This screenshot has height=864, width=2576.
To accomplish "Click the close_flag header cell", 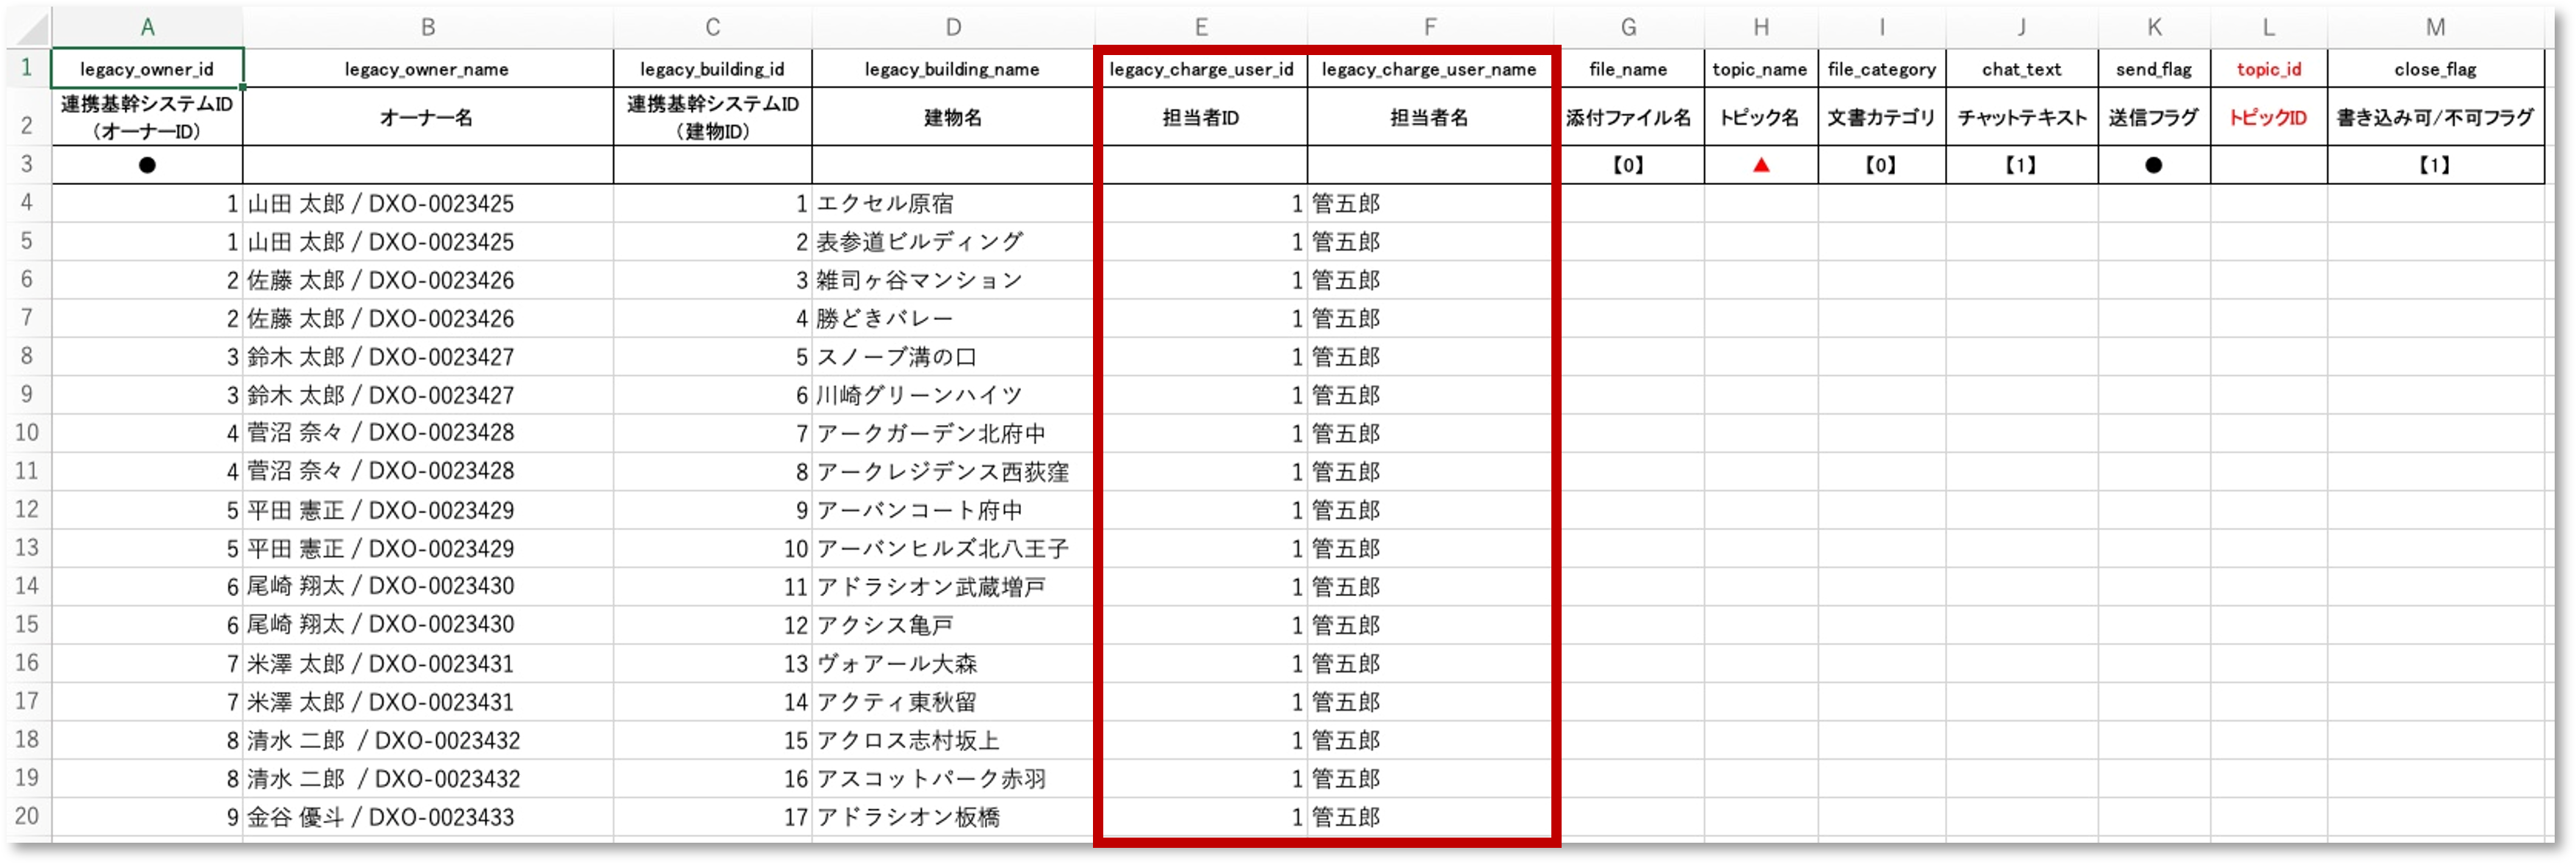I will pos(2435,68).
